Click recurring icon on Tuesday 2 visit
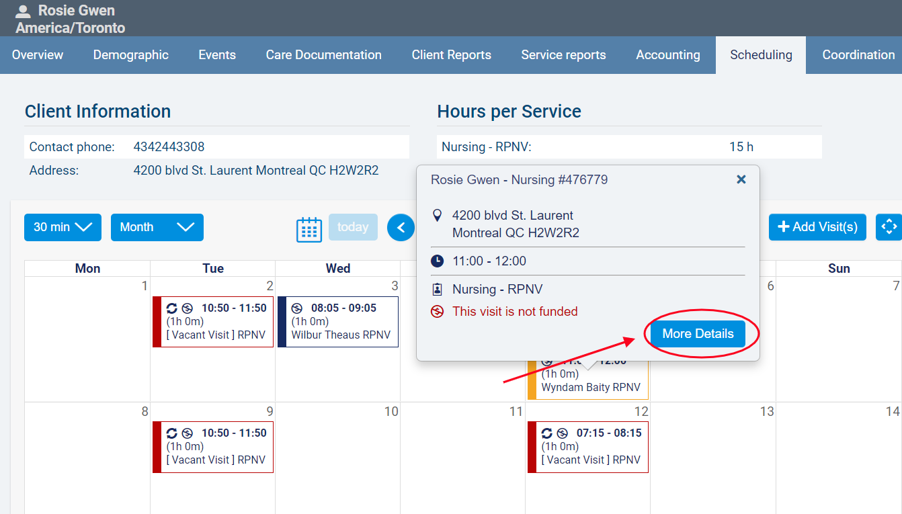The image size is (902, 514). 172,308
